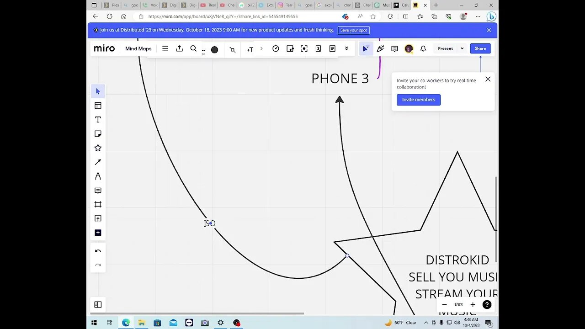
Task: Open the help question mark button
Action: 487,305
